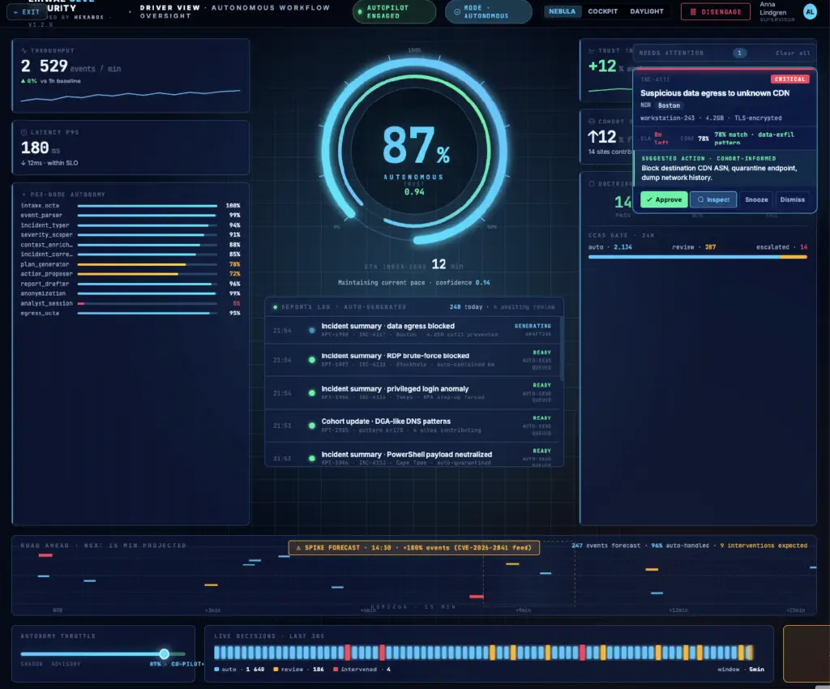Select action_proposer node bar
This screenshot has width=830, height=689.
click(x=148, y=274)
